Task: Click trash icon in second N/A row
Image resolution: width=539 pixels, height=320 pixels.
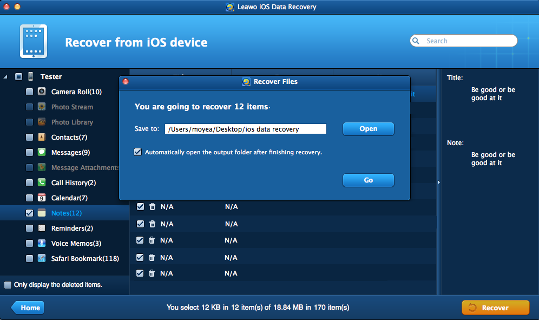Action: (x=152, y=224)
